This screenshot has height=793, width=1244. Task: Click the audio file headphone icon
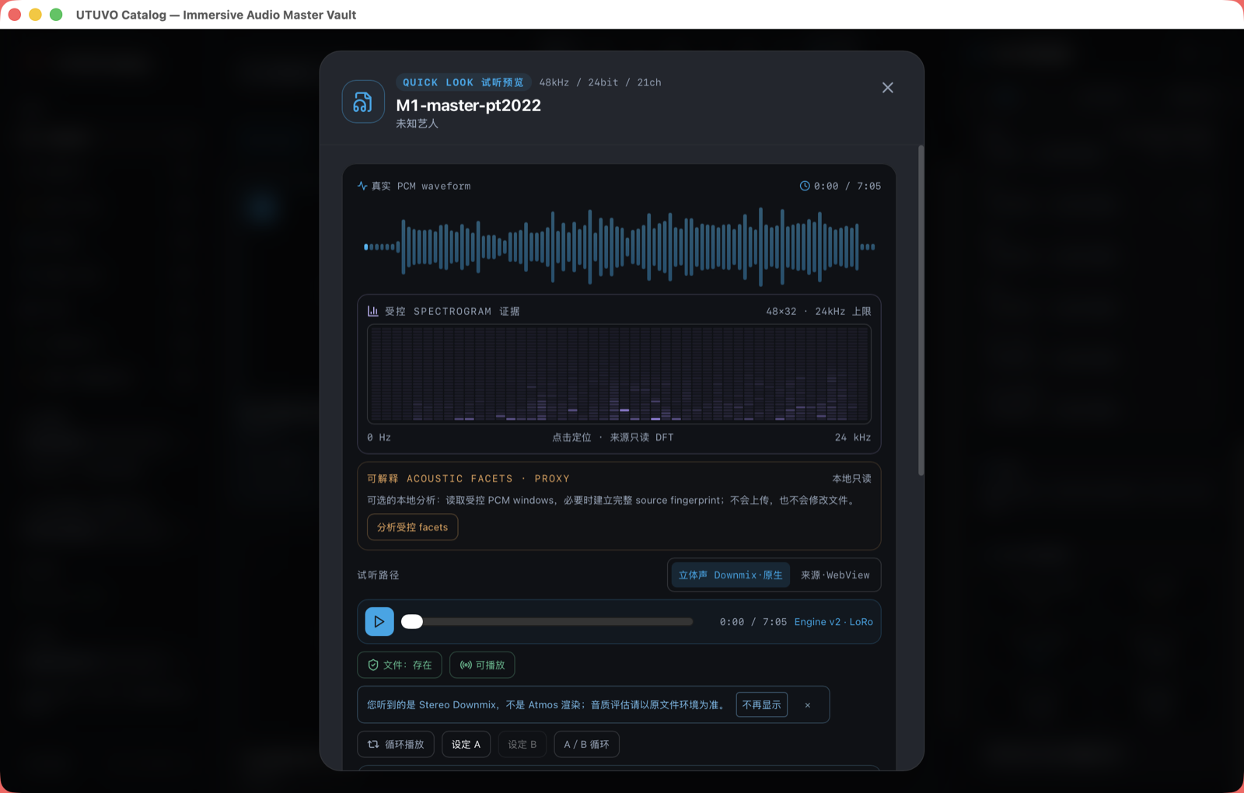coord(363,102)
